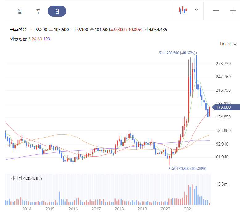Click the 2017 year axis label
Viewport: 240px width, 220px height.
(96, 209)
